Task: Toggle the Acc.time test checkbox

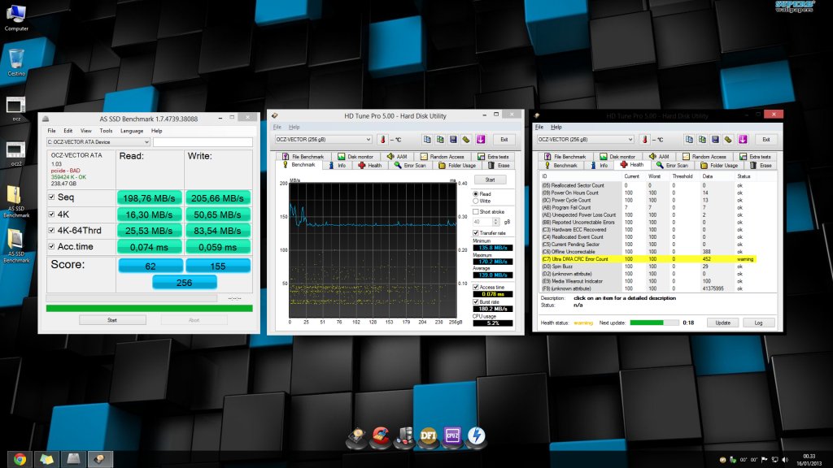Action: pyautogui.click(x=51, y=246)
